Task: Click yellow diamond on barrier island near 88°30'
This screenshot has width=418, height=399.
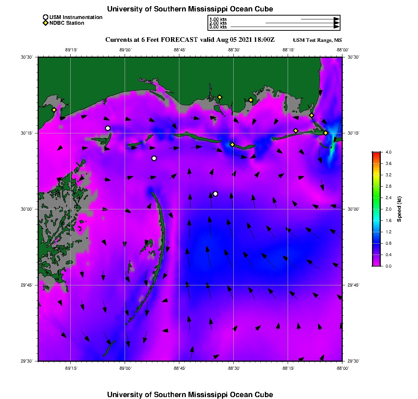Action: click(x=233, y=145)
